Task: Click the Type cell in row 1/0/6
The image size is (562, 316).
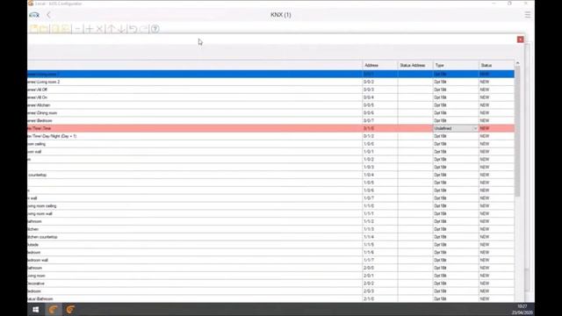Action: (x=456, y=190)
